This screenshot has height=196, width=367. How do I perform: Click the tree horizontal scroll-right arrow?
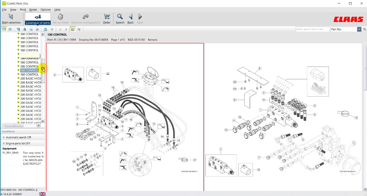pyautogui.click(x=39, y=125)
